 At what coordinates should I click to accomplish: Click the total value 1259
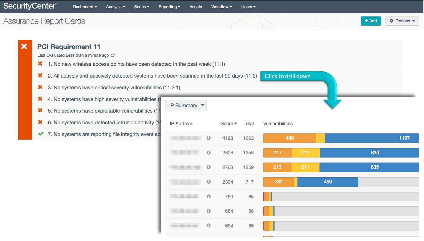coord(249,167)
